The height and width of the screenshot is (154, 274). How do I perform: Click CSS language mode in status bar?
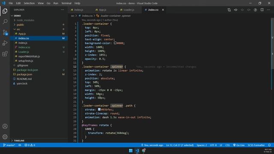pyautogui.click(x=227, y=145)
